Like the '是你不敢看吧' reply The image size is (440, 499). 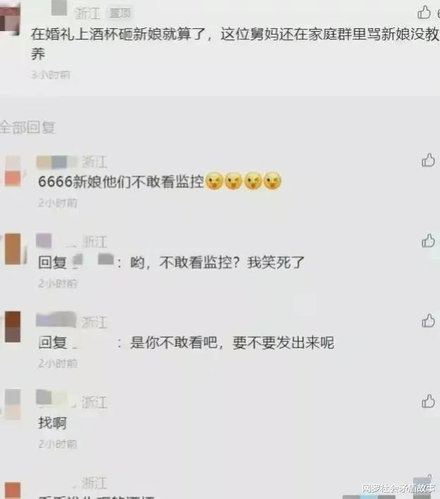[x=428, y=321]
